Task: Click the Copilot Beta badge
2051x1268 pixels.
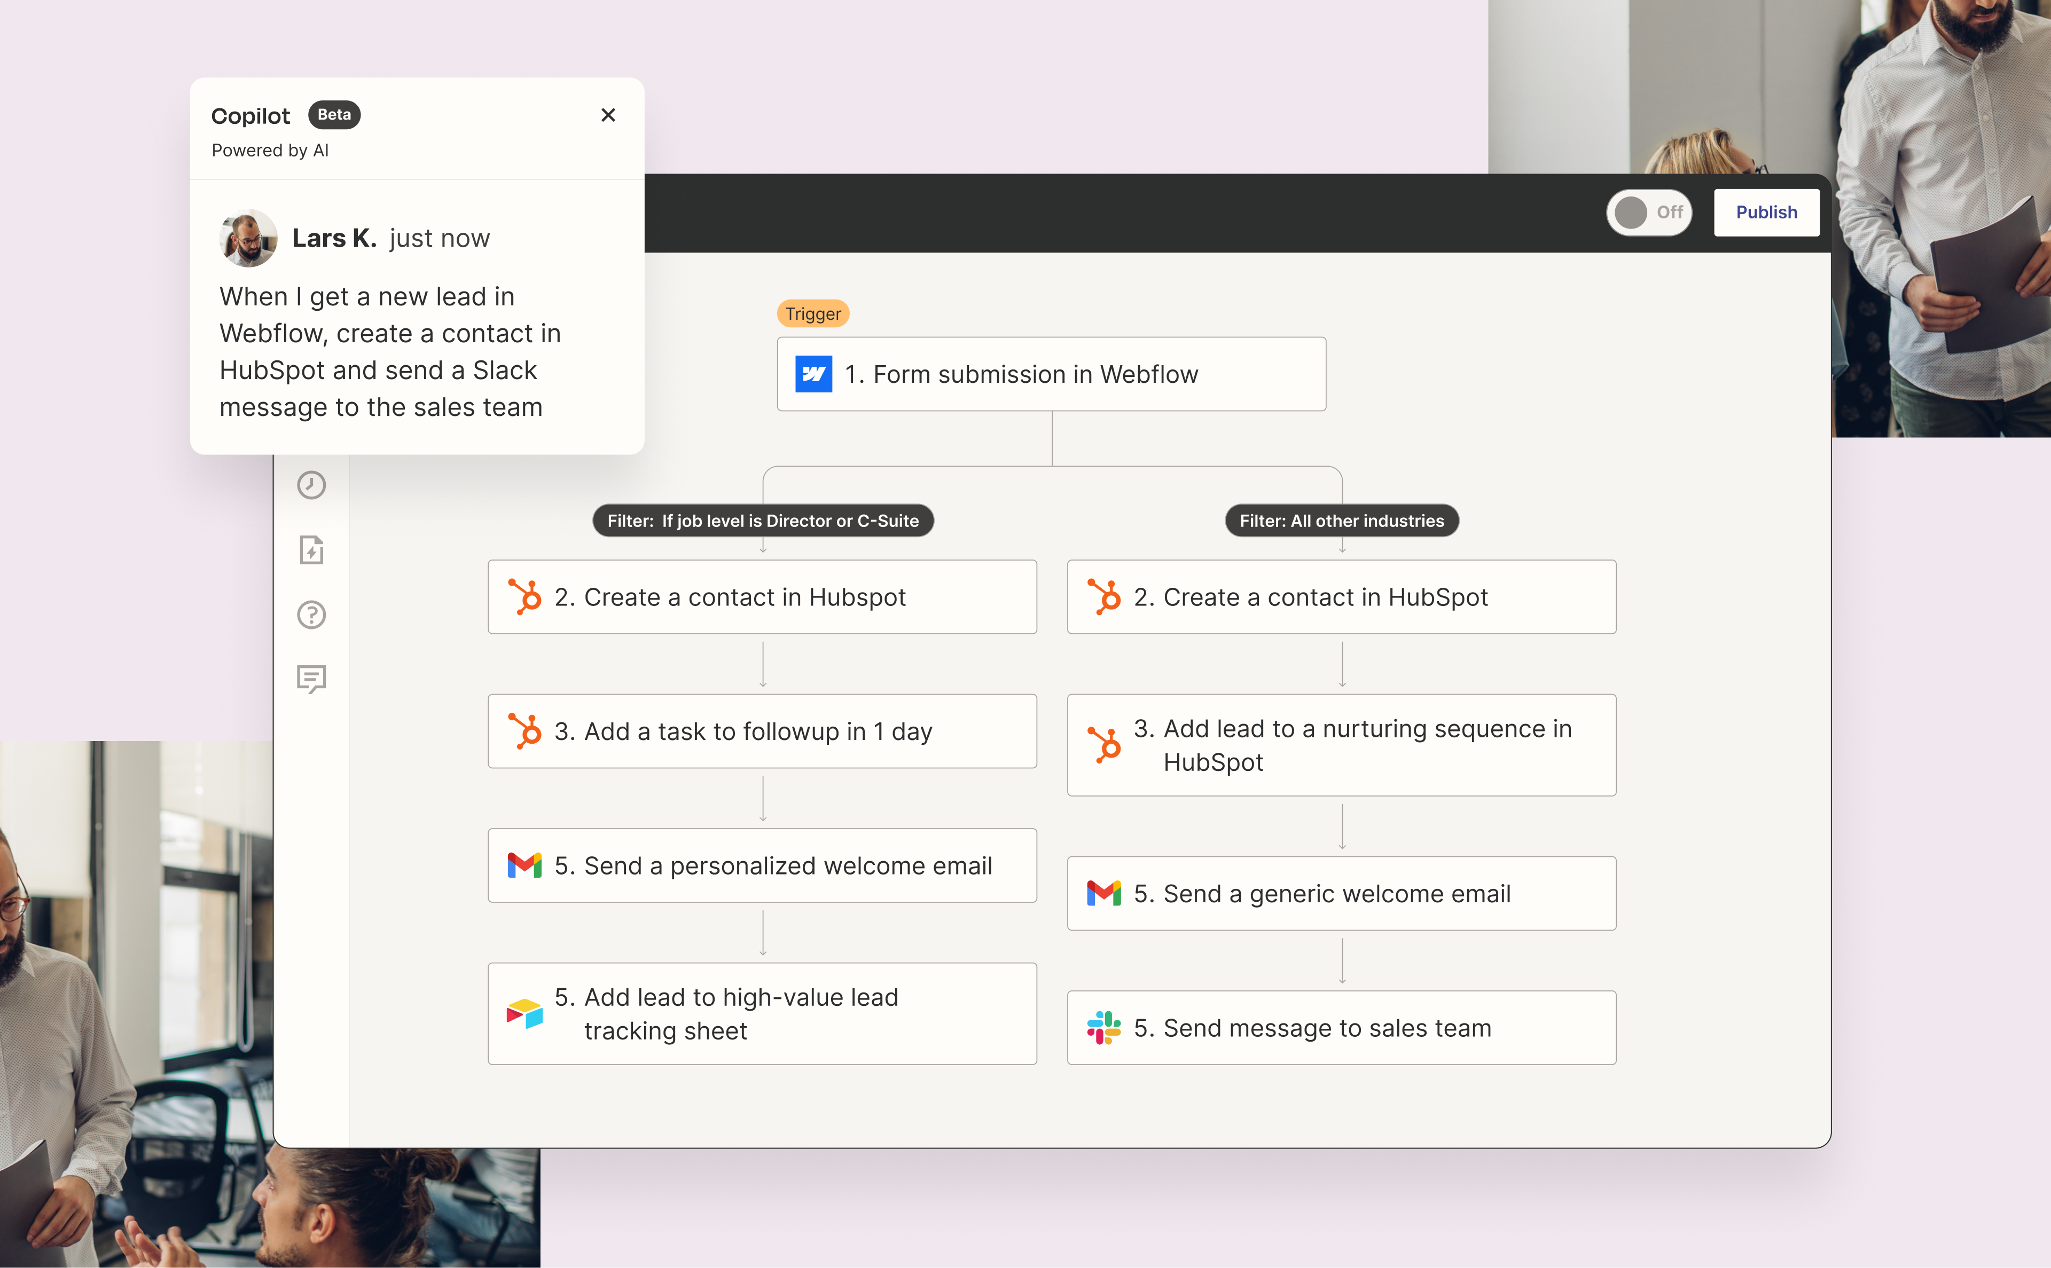Action: point(334,115)
